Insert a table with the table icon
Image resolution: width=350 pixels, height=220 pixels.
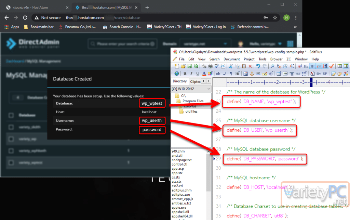[279, 74]
